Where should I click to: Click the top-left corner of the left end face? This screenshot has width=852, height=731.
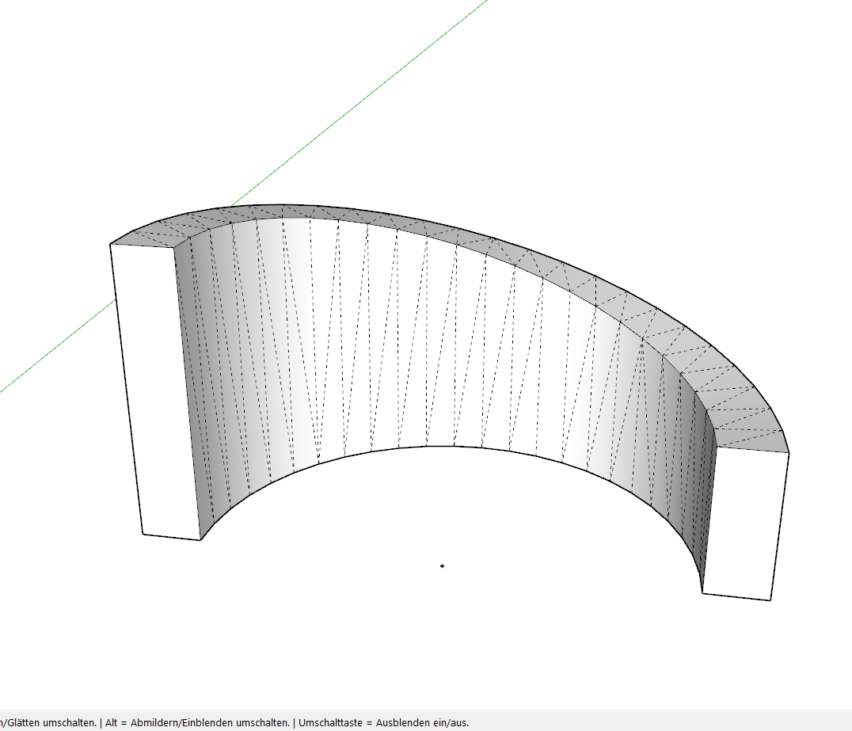109,244
